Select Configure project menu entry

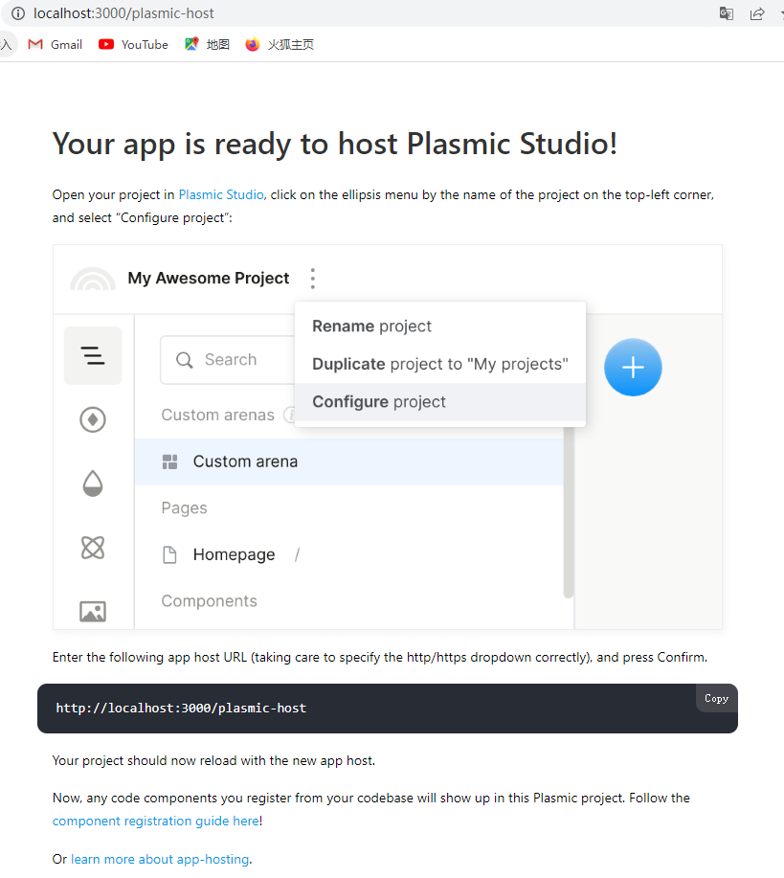379,402
